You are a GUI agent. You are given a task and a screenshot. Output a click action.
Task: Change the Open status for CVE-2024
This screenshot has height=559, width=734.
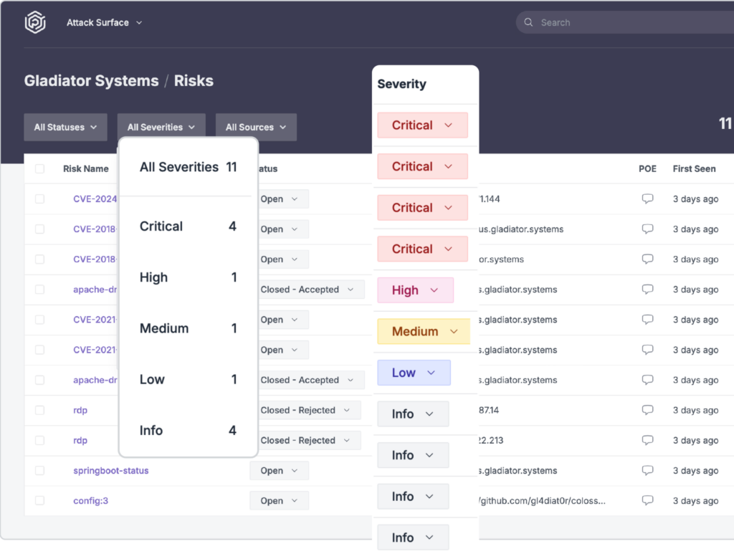282,199
